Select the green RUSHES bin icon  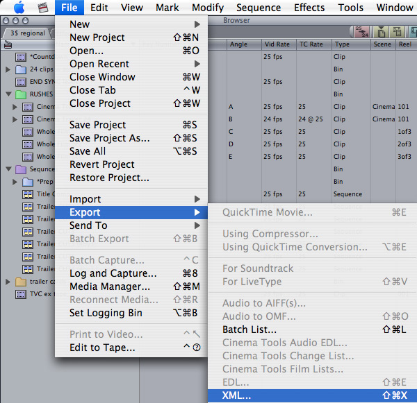click(21, 94)
